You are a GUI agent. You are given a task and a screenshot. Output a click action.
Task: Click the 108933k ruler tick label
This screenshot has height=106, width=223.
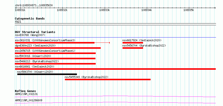click(104, 10)
